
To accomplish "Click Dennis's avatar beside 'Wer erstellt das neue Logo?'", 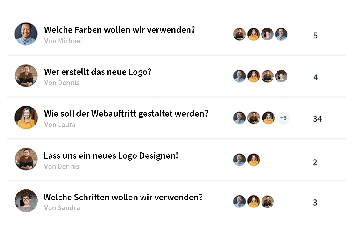I will tap(26, 76).
